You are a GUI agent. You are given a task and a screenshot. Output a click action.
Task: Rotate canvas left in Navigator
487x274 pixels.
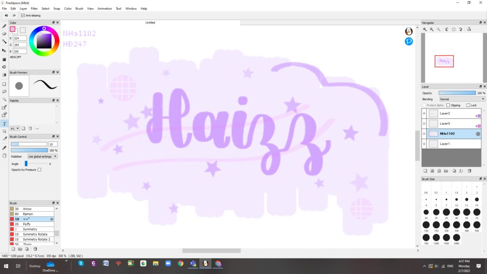[x=447, y=29]
